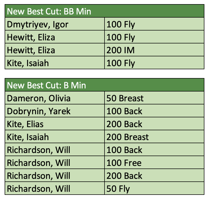Select Hewitt, Eliza in her 100 Fly row

tap(31, 37)
